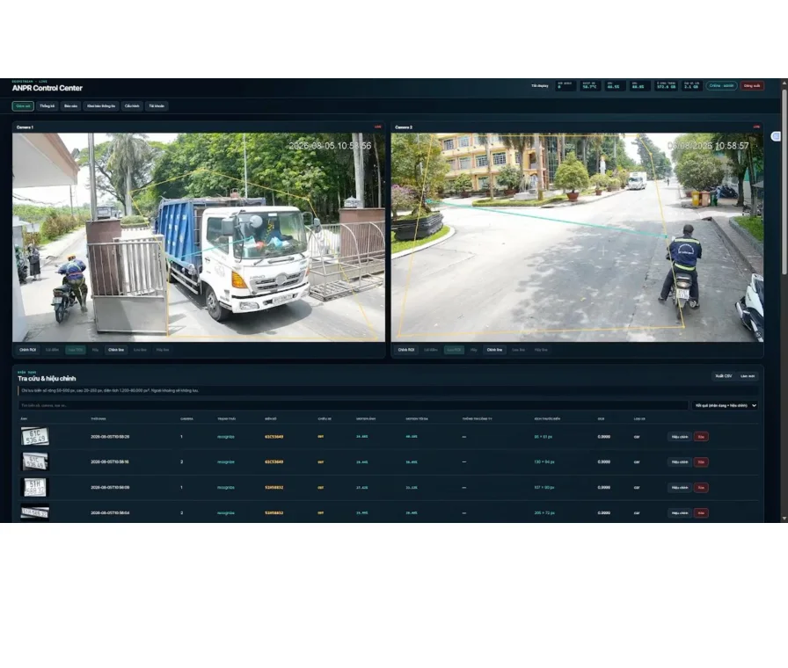Open plate thumbnail for 10:58:26 row
Viewport: 788px width, 668px height.
(34, 436)
